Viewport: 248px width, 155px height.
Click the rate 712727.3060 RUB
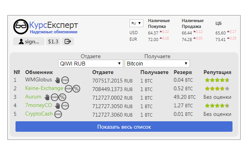click(x=112, y=115)
